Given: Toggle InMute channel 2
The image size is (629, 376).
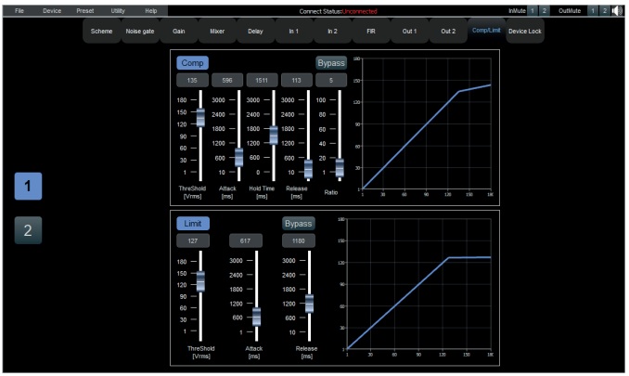Looking at the screenshot, I should point(545,9).
